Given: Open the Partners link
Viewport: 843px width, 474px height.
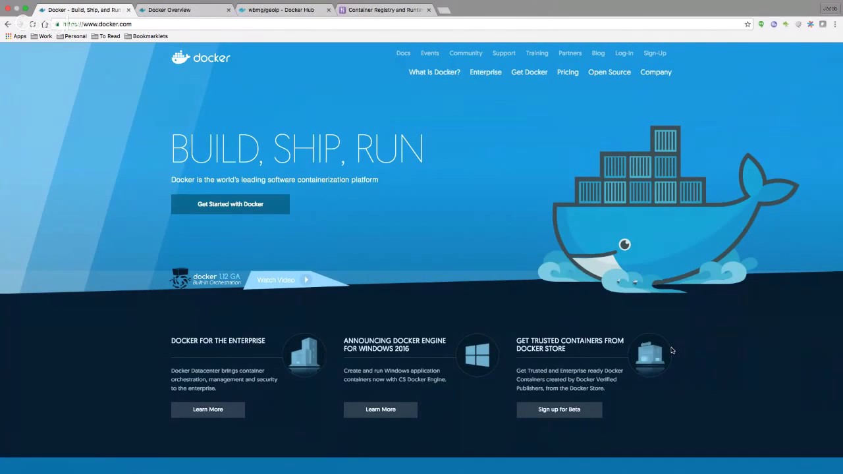Looking at the screenshot, I should pyautogui.click(x=570, y=53).
